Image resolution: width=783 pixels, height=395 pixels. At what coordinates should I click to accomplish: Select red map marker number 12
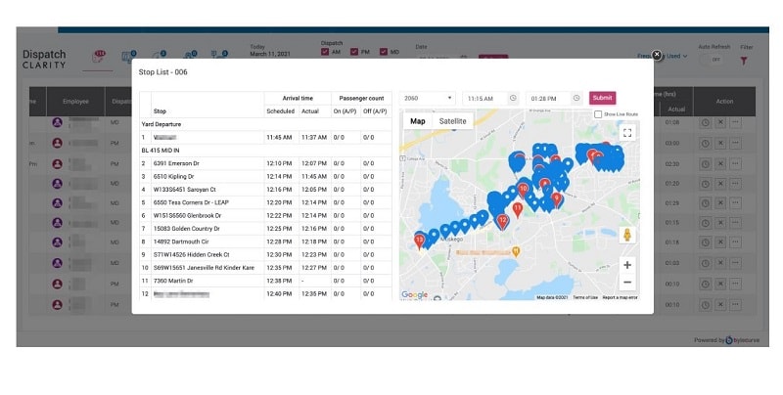click(x=502, y=221)
